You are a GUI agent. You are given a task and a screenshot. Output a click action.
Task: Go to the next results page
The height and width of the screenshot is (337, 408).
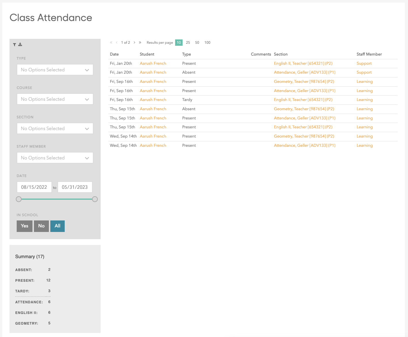pyautogui.click(x=134, y=43)
